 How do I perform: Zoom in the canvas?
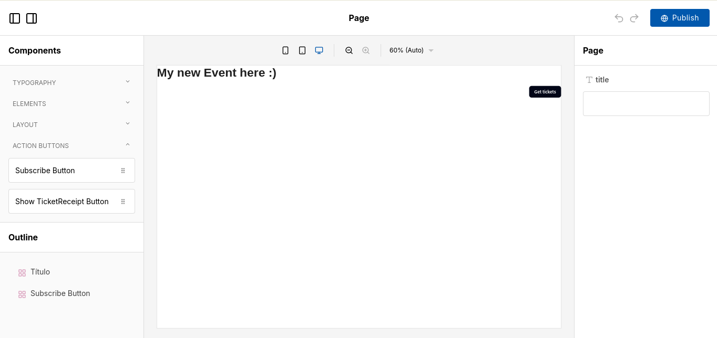366,50
